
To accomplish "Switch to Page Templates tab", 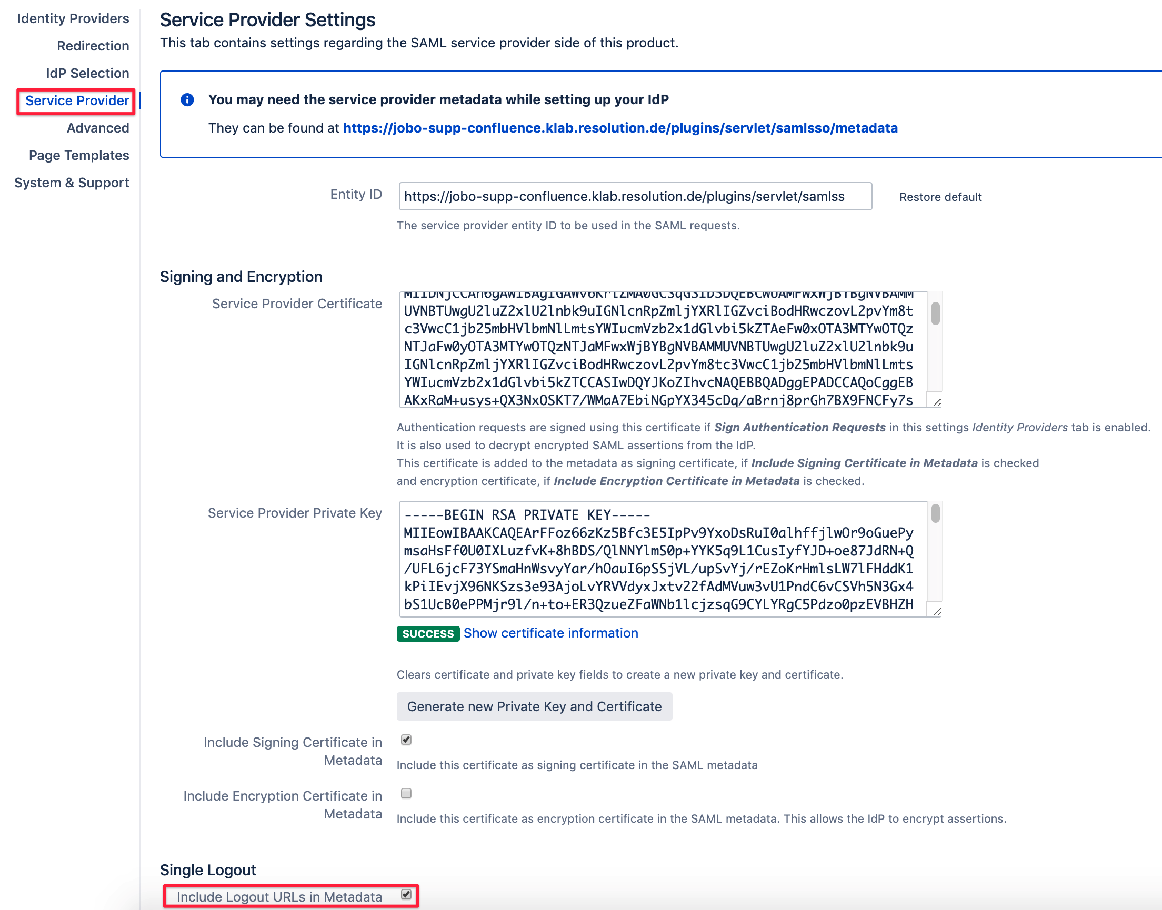I will point(79,155).
